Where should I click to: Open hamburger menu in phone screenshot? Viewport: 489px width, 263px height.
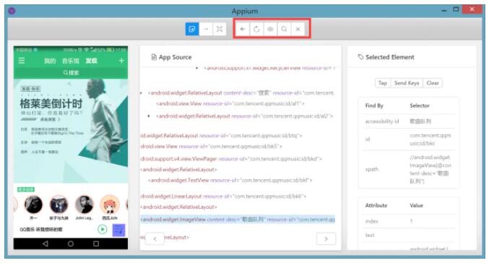(22, 61)
